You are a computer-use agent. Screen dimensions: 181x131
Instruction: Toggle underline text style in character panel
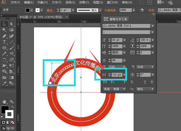145,82
